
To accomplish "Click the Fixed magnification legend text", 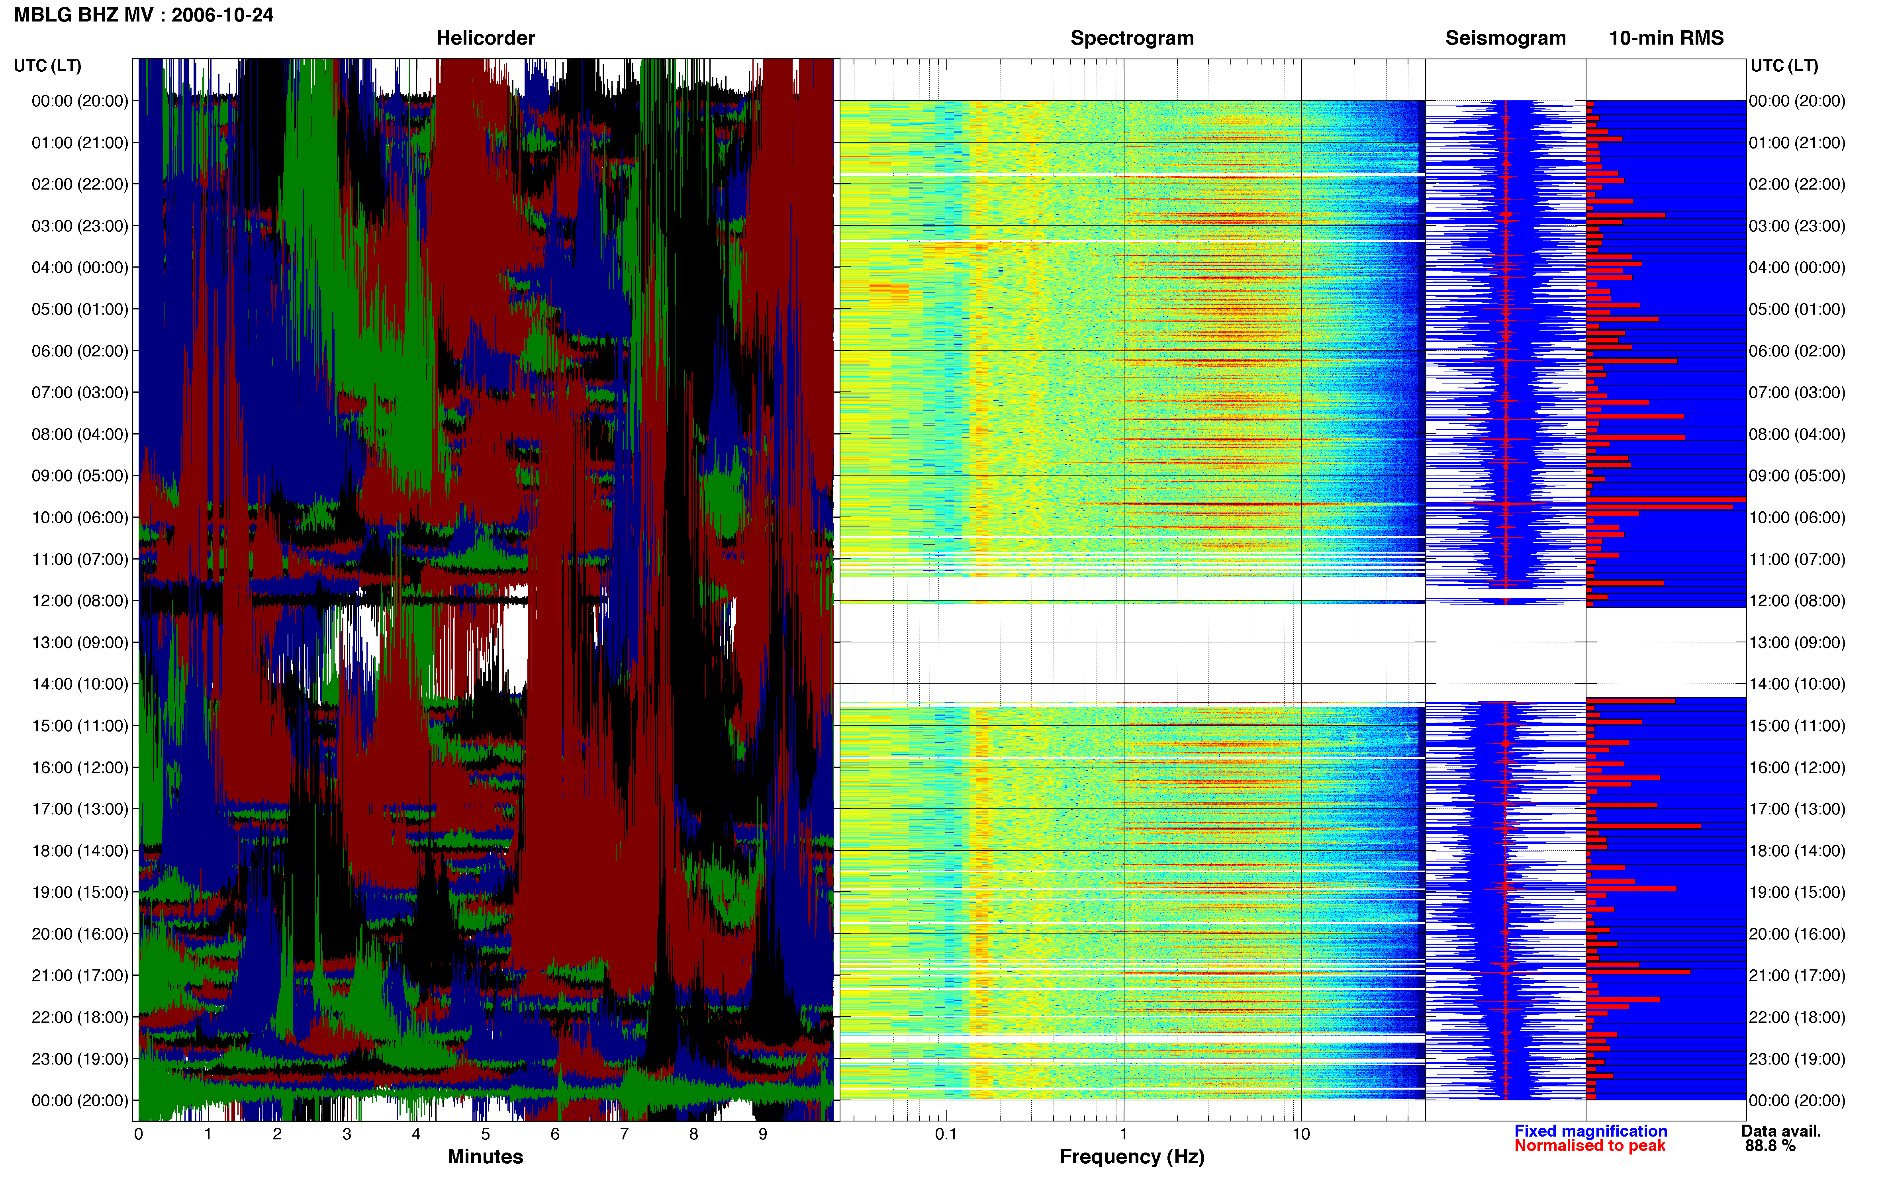I will click(x=1590, y=1131).
